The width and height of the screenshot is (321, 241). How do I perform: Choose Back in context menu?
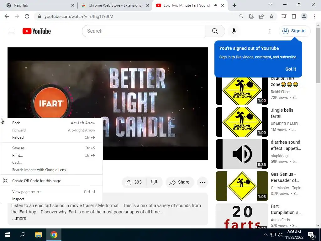click(51, 123)
